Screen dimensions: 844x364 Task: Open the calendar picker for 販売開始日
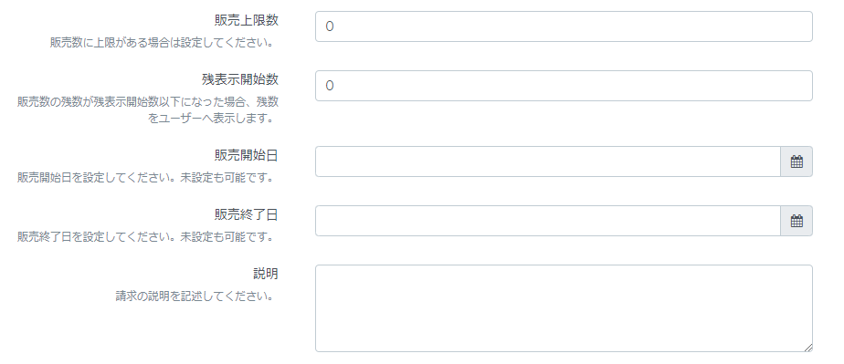[797, 161]
